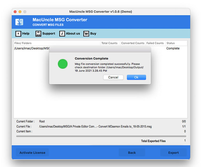Click the Failed Counts column header

click(x=155, y=43)
